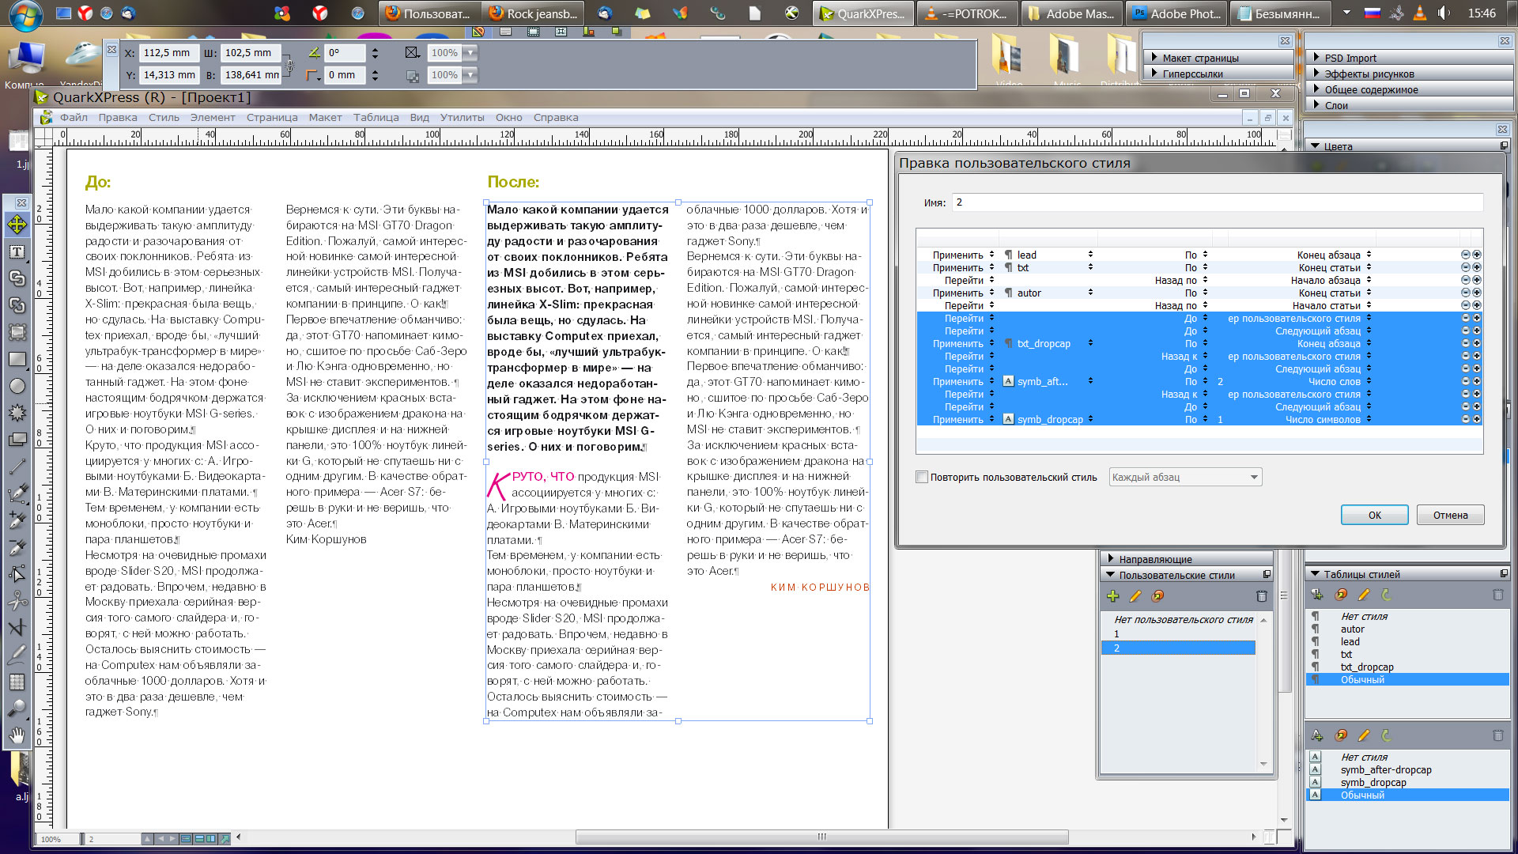The image size is (1518, 854).
Task: Switch to Rock jeansb... browser taskbar button
Action: click(534, 13)
